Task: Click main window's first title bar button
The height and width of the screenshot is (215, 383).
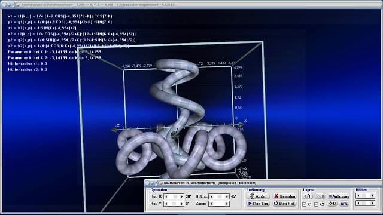Action: click(4, 5)
